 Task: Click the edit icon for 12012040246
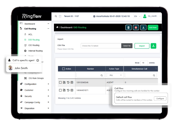coord(64,82)
